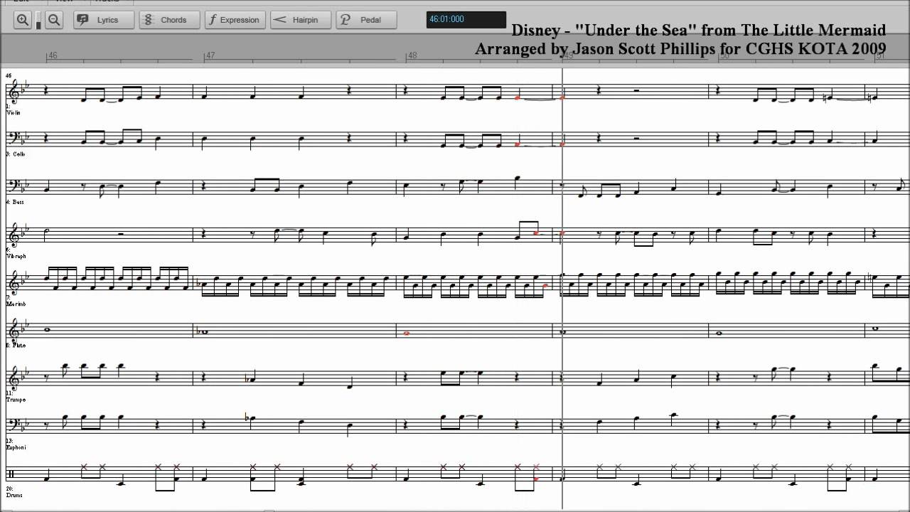
Task: Click the red whole note in Flute staff
Action: click(x=406, y=333)
